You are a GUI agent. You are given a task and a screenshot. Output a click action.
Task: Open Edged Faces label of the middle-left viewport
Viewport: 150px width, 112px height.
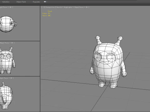tap(4, 43)
